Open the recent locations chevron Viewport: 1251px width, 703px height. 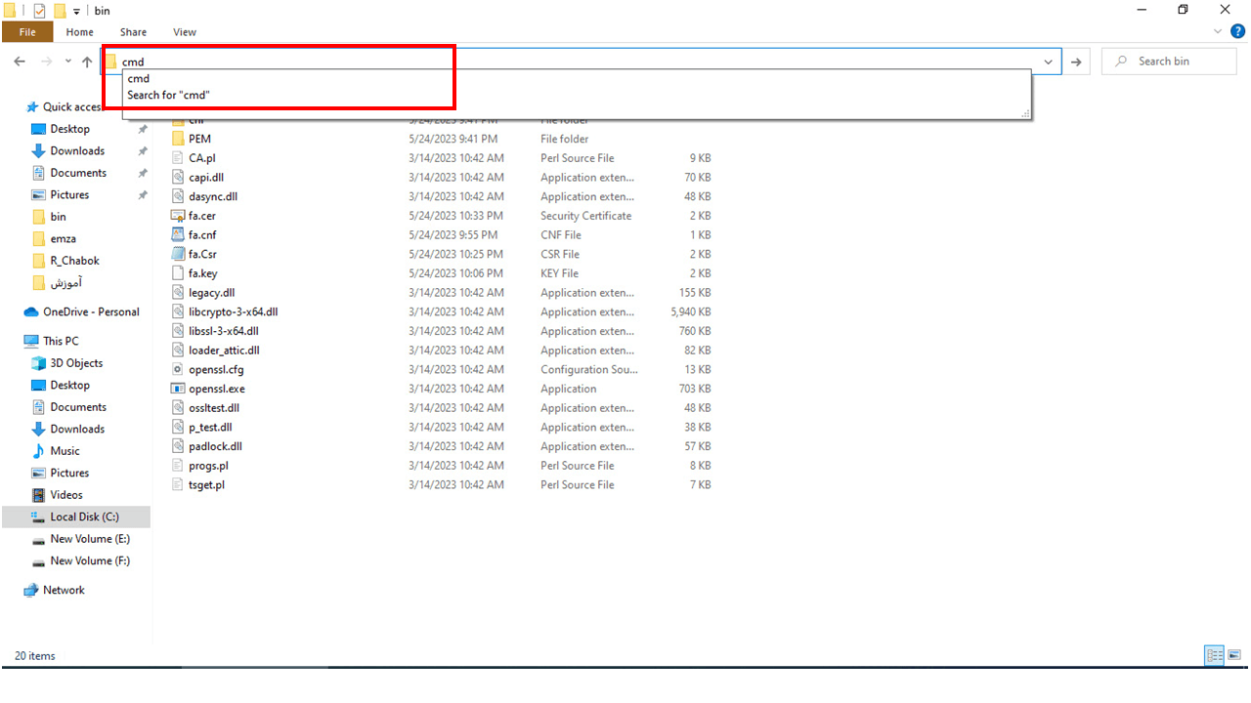67,62
